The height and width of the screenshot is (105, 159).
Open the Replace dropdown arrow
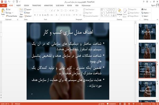tap(150, 13)
